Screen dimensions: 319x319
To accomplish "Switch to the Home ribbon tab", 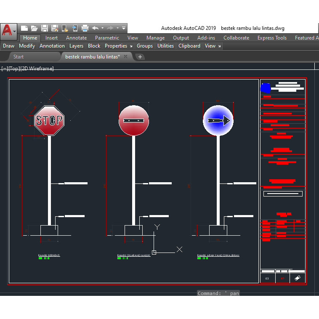I will pos(30,38).
